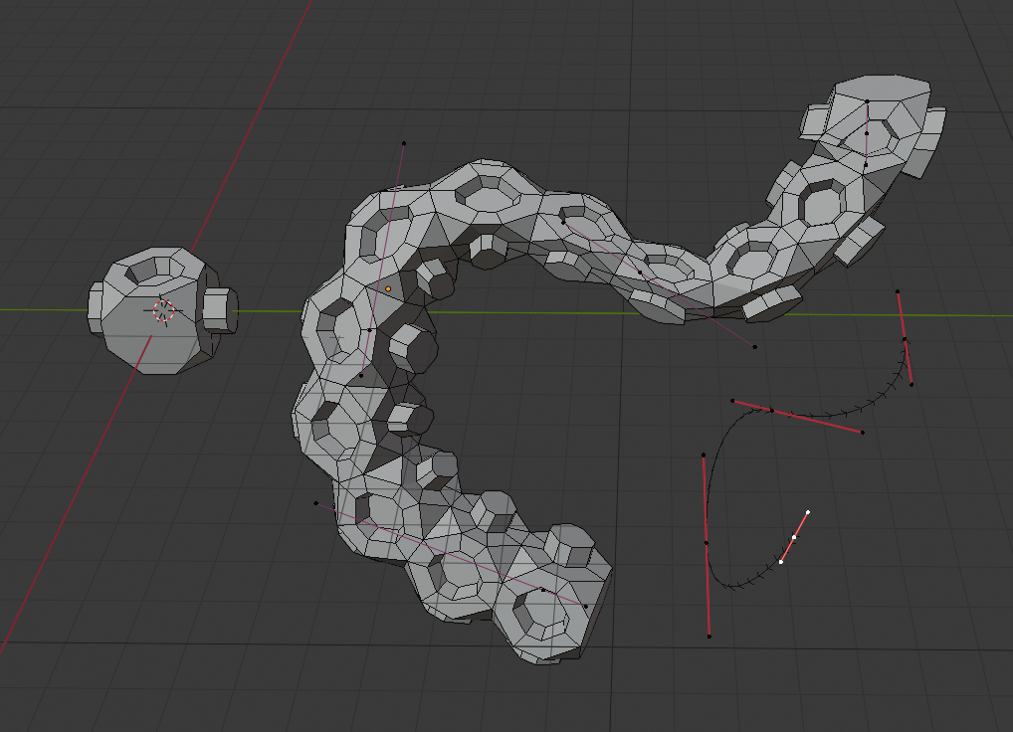The image size is (1013, 732).
Task: Select the curve control point on the long vertical red handle
Action: tap(707, 543)
